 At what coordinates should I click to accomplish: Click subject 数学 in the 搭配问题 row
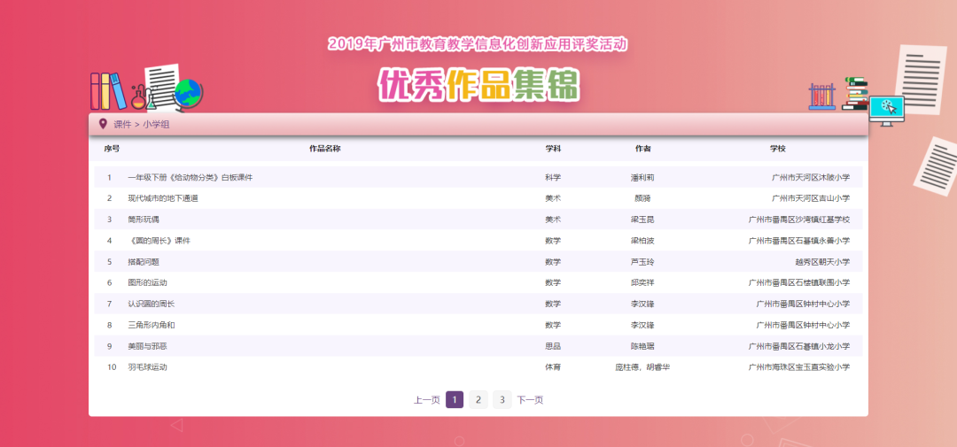point(553,262)
